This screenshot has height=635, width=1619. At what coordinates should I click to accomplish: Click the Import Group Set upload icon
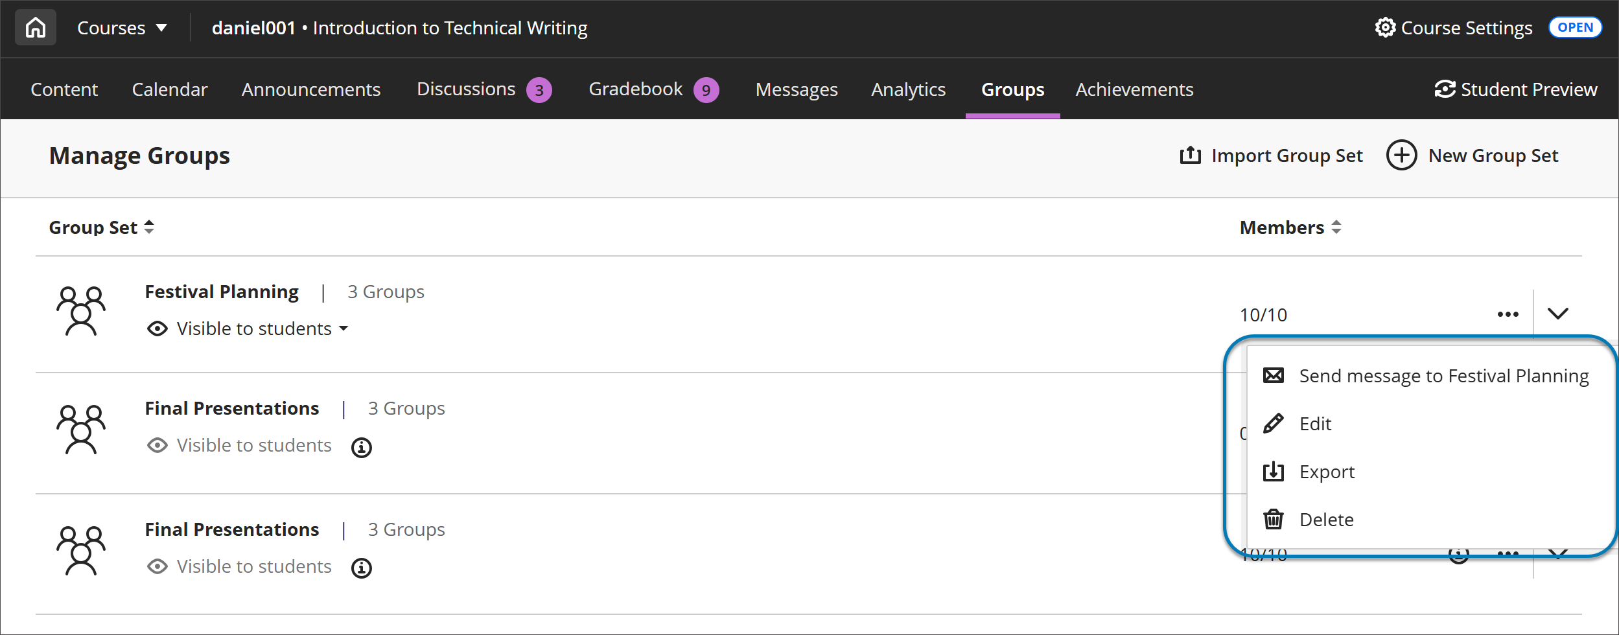(x=1191, y=155)
